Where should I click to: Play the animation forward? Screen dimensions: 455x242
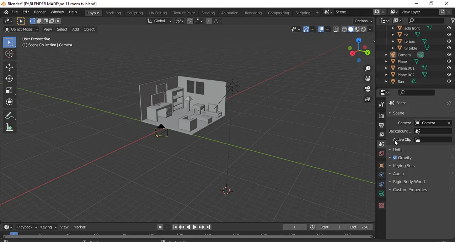(195, 227)
